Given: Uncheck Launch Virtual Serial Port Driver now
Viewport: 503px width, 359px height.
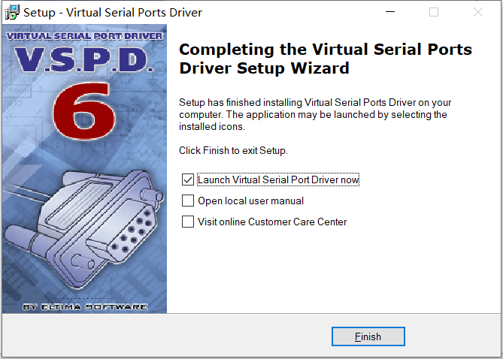Looking at the screenshot, I should [x=188, y=179].
